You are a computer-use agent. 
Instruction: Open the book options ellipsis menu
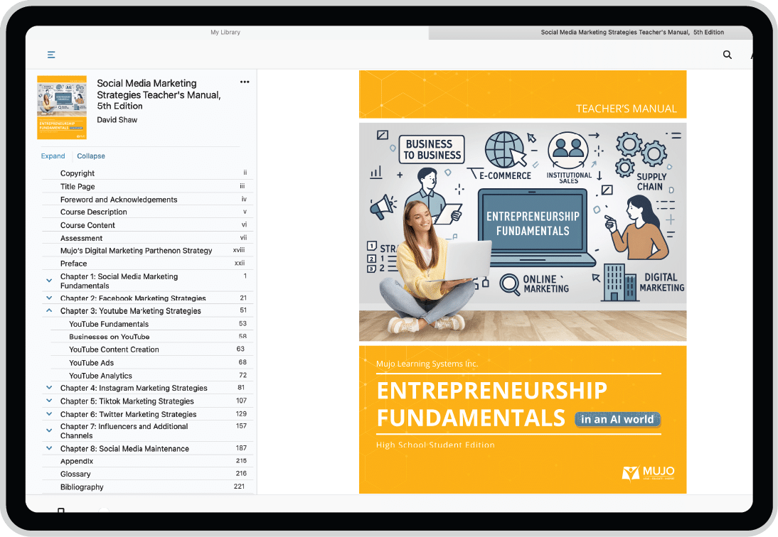(245, 81)
